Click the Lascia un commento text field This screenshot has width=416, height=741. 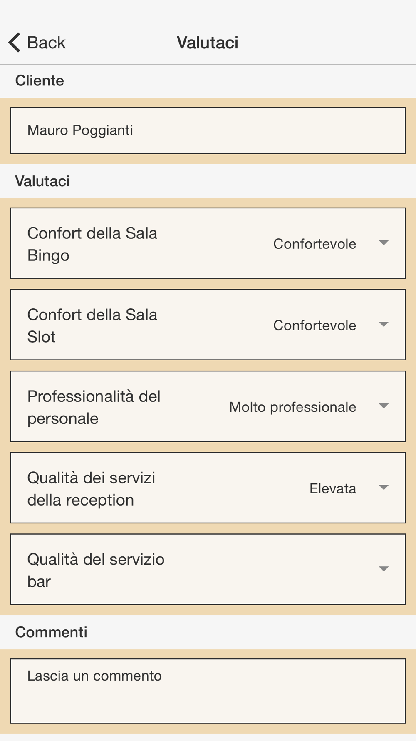tap(208, 691)
